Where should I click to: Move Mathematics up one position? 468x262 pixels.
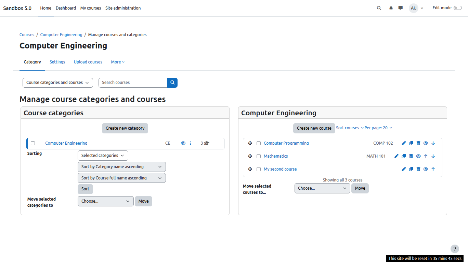[426, 156]
